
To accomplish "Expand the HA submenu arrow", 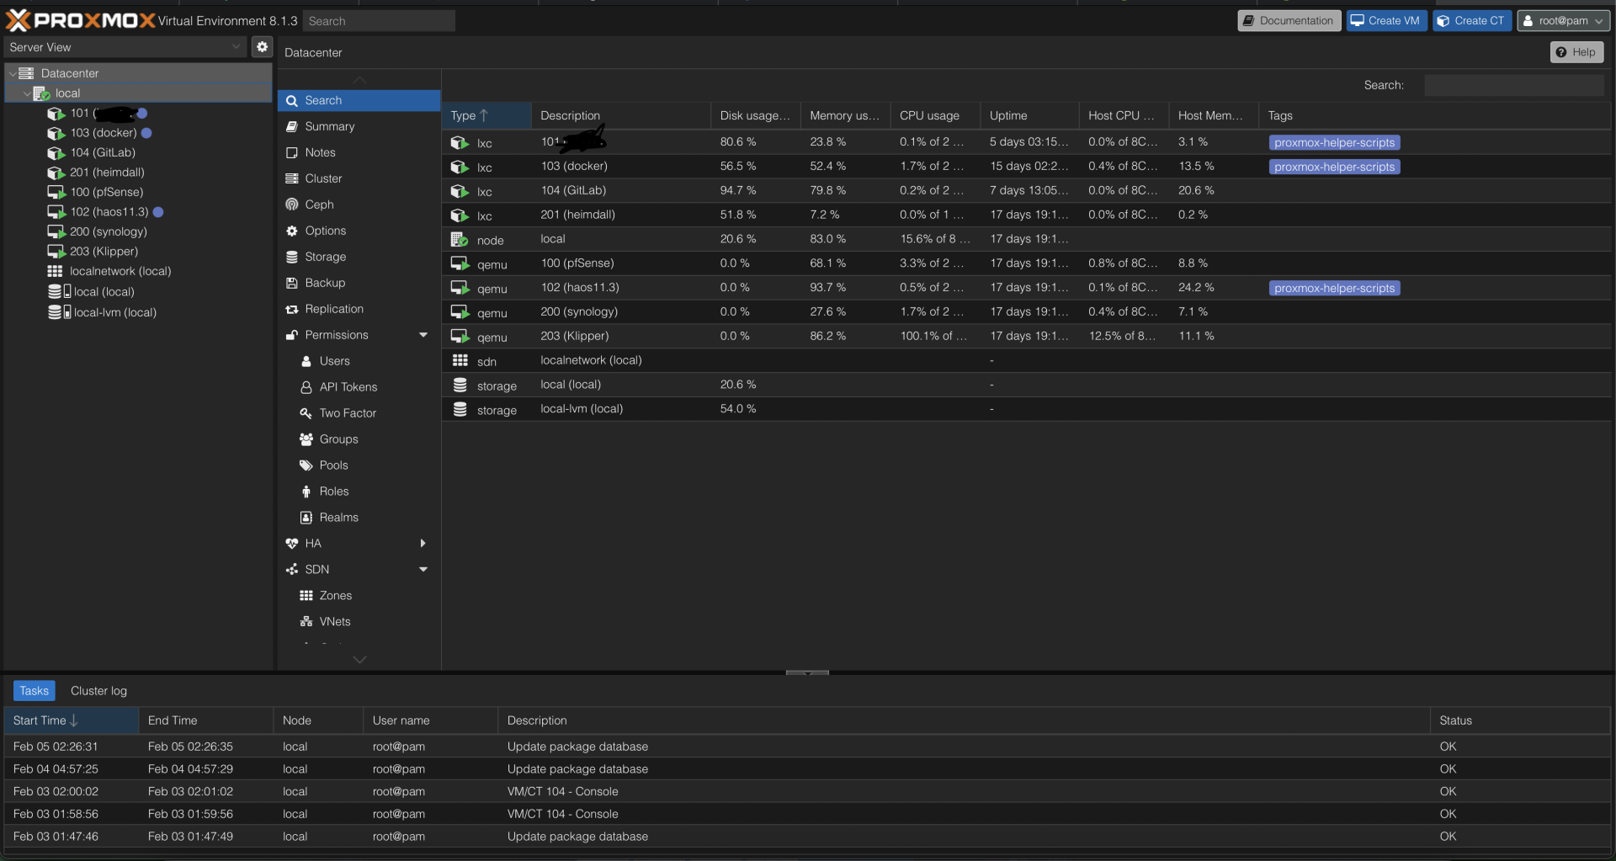I will [423, 544].
